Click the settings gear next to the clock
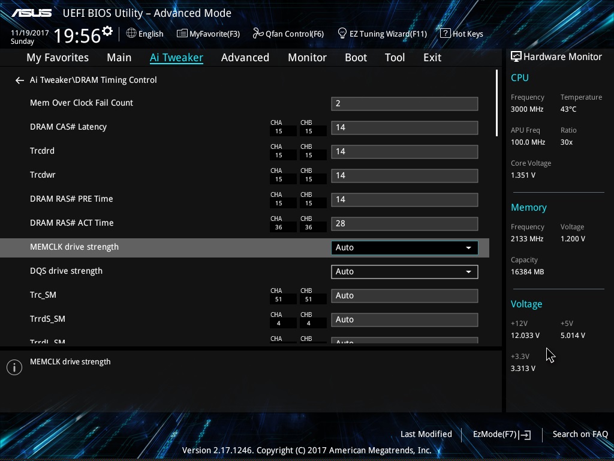This screenshot has height=461, width=614. [x=107, y=31]
